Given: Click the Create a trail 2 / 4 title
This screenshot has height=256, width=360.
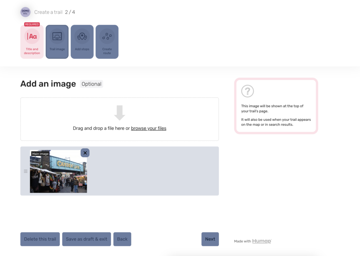Looking at the screenshot, I should click(x=54, y=12).
